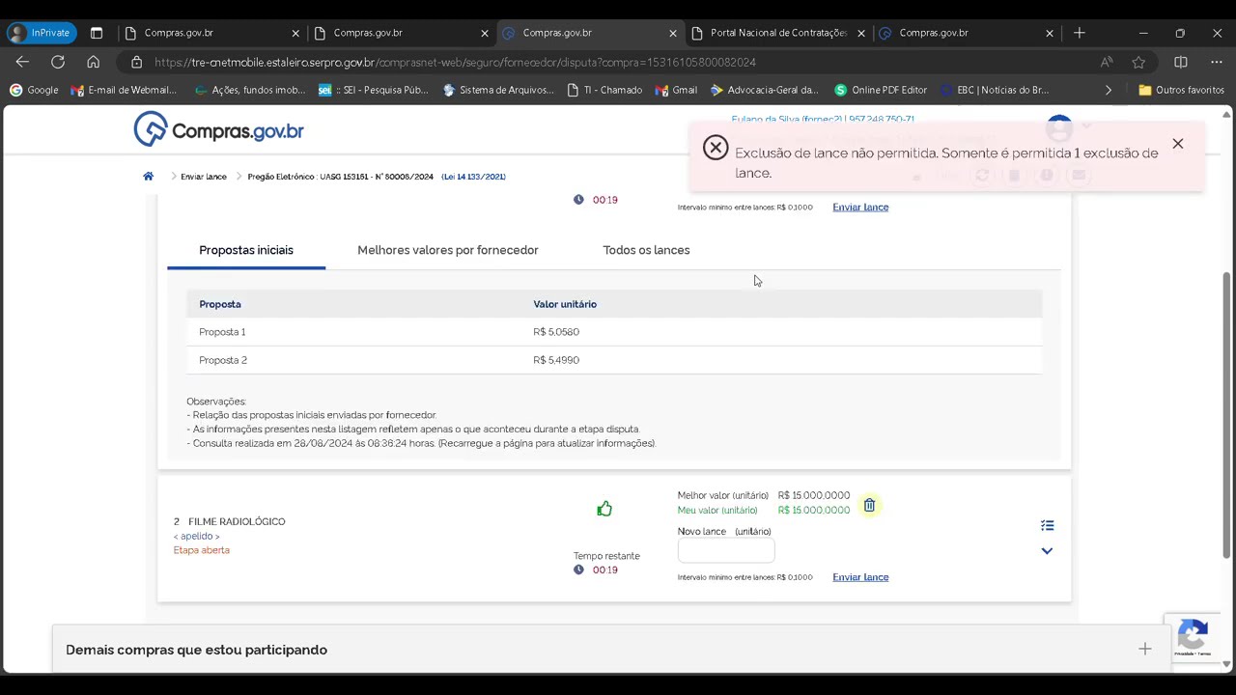Expand 'Demais compras que estou participando' plus
The height and width of the screenshot is (695, 1236).
click(1144, 650)
